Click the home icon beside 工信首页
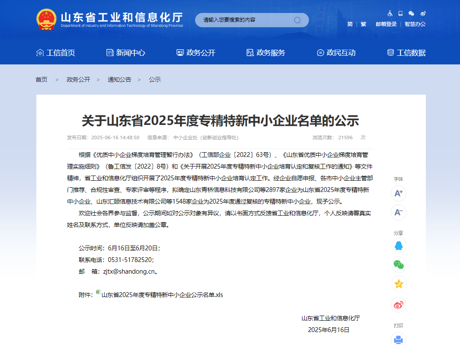 point(40,52)
